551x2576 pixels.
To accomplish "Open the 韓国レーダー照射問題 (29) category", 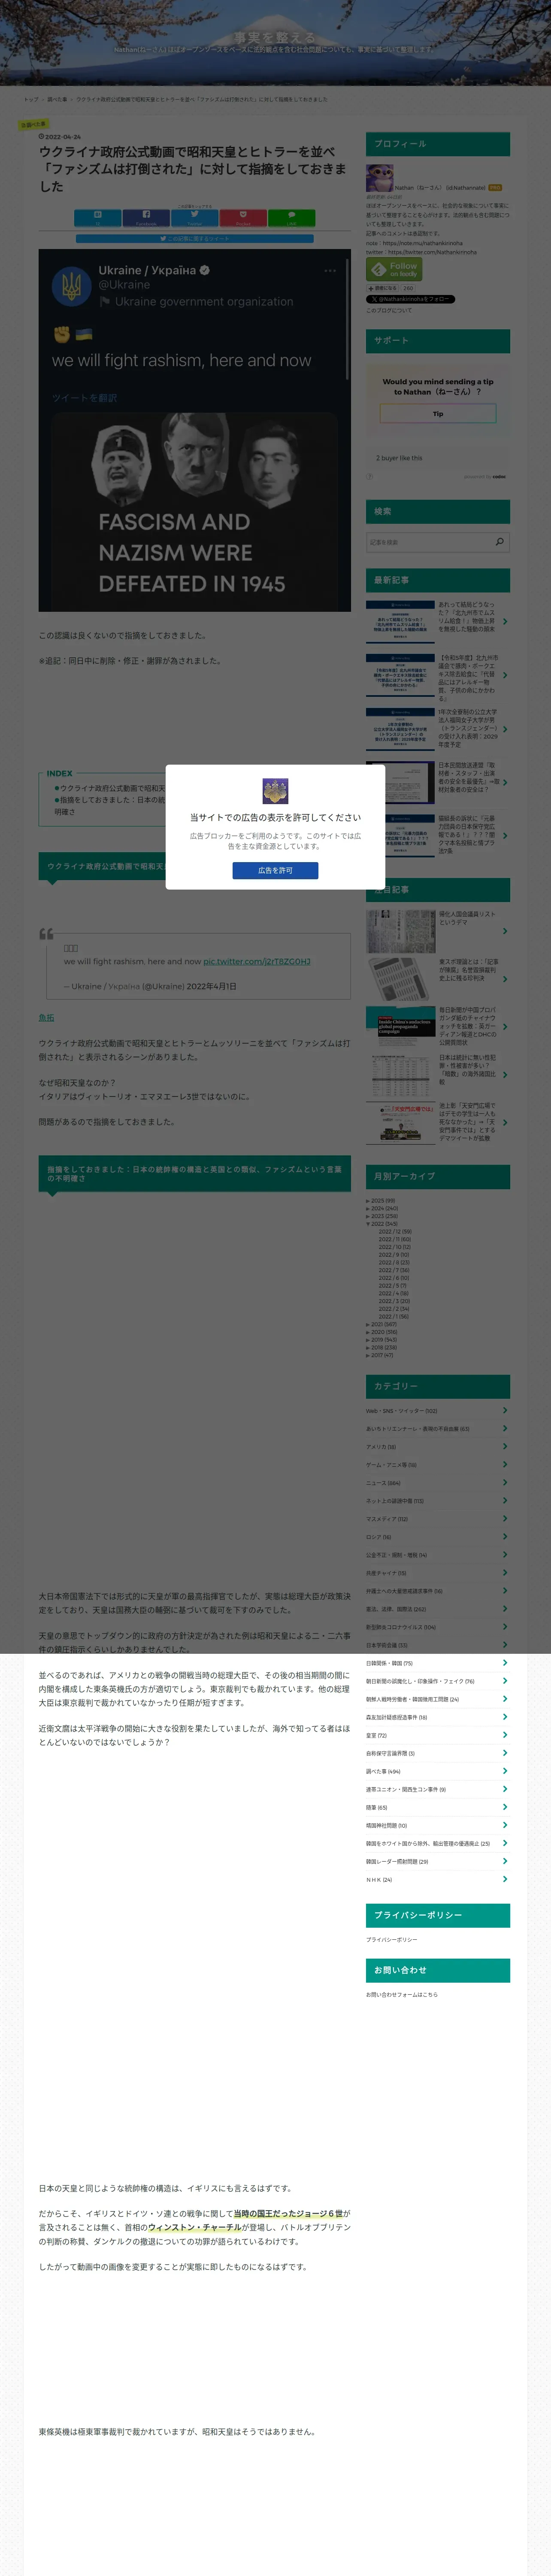I will [x=397, y=1861].
